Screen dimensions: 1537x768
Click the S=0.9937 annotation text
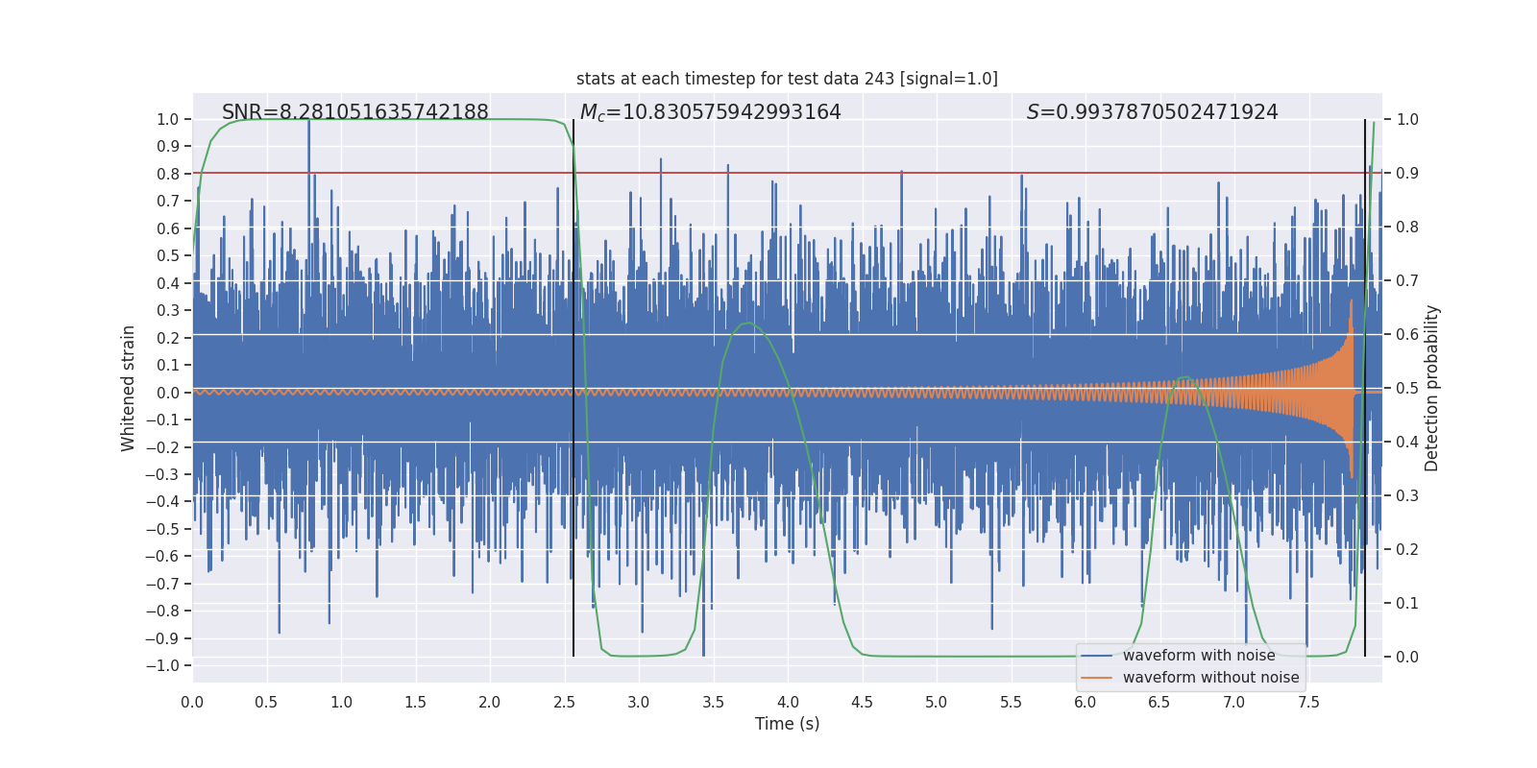point(1153,112)
